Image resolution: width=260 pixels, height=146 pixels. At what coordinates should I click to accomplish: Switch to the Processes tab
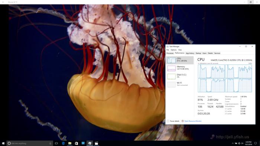point(170,53)
